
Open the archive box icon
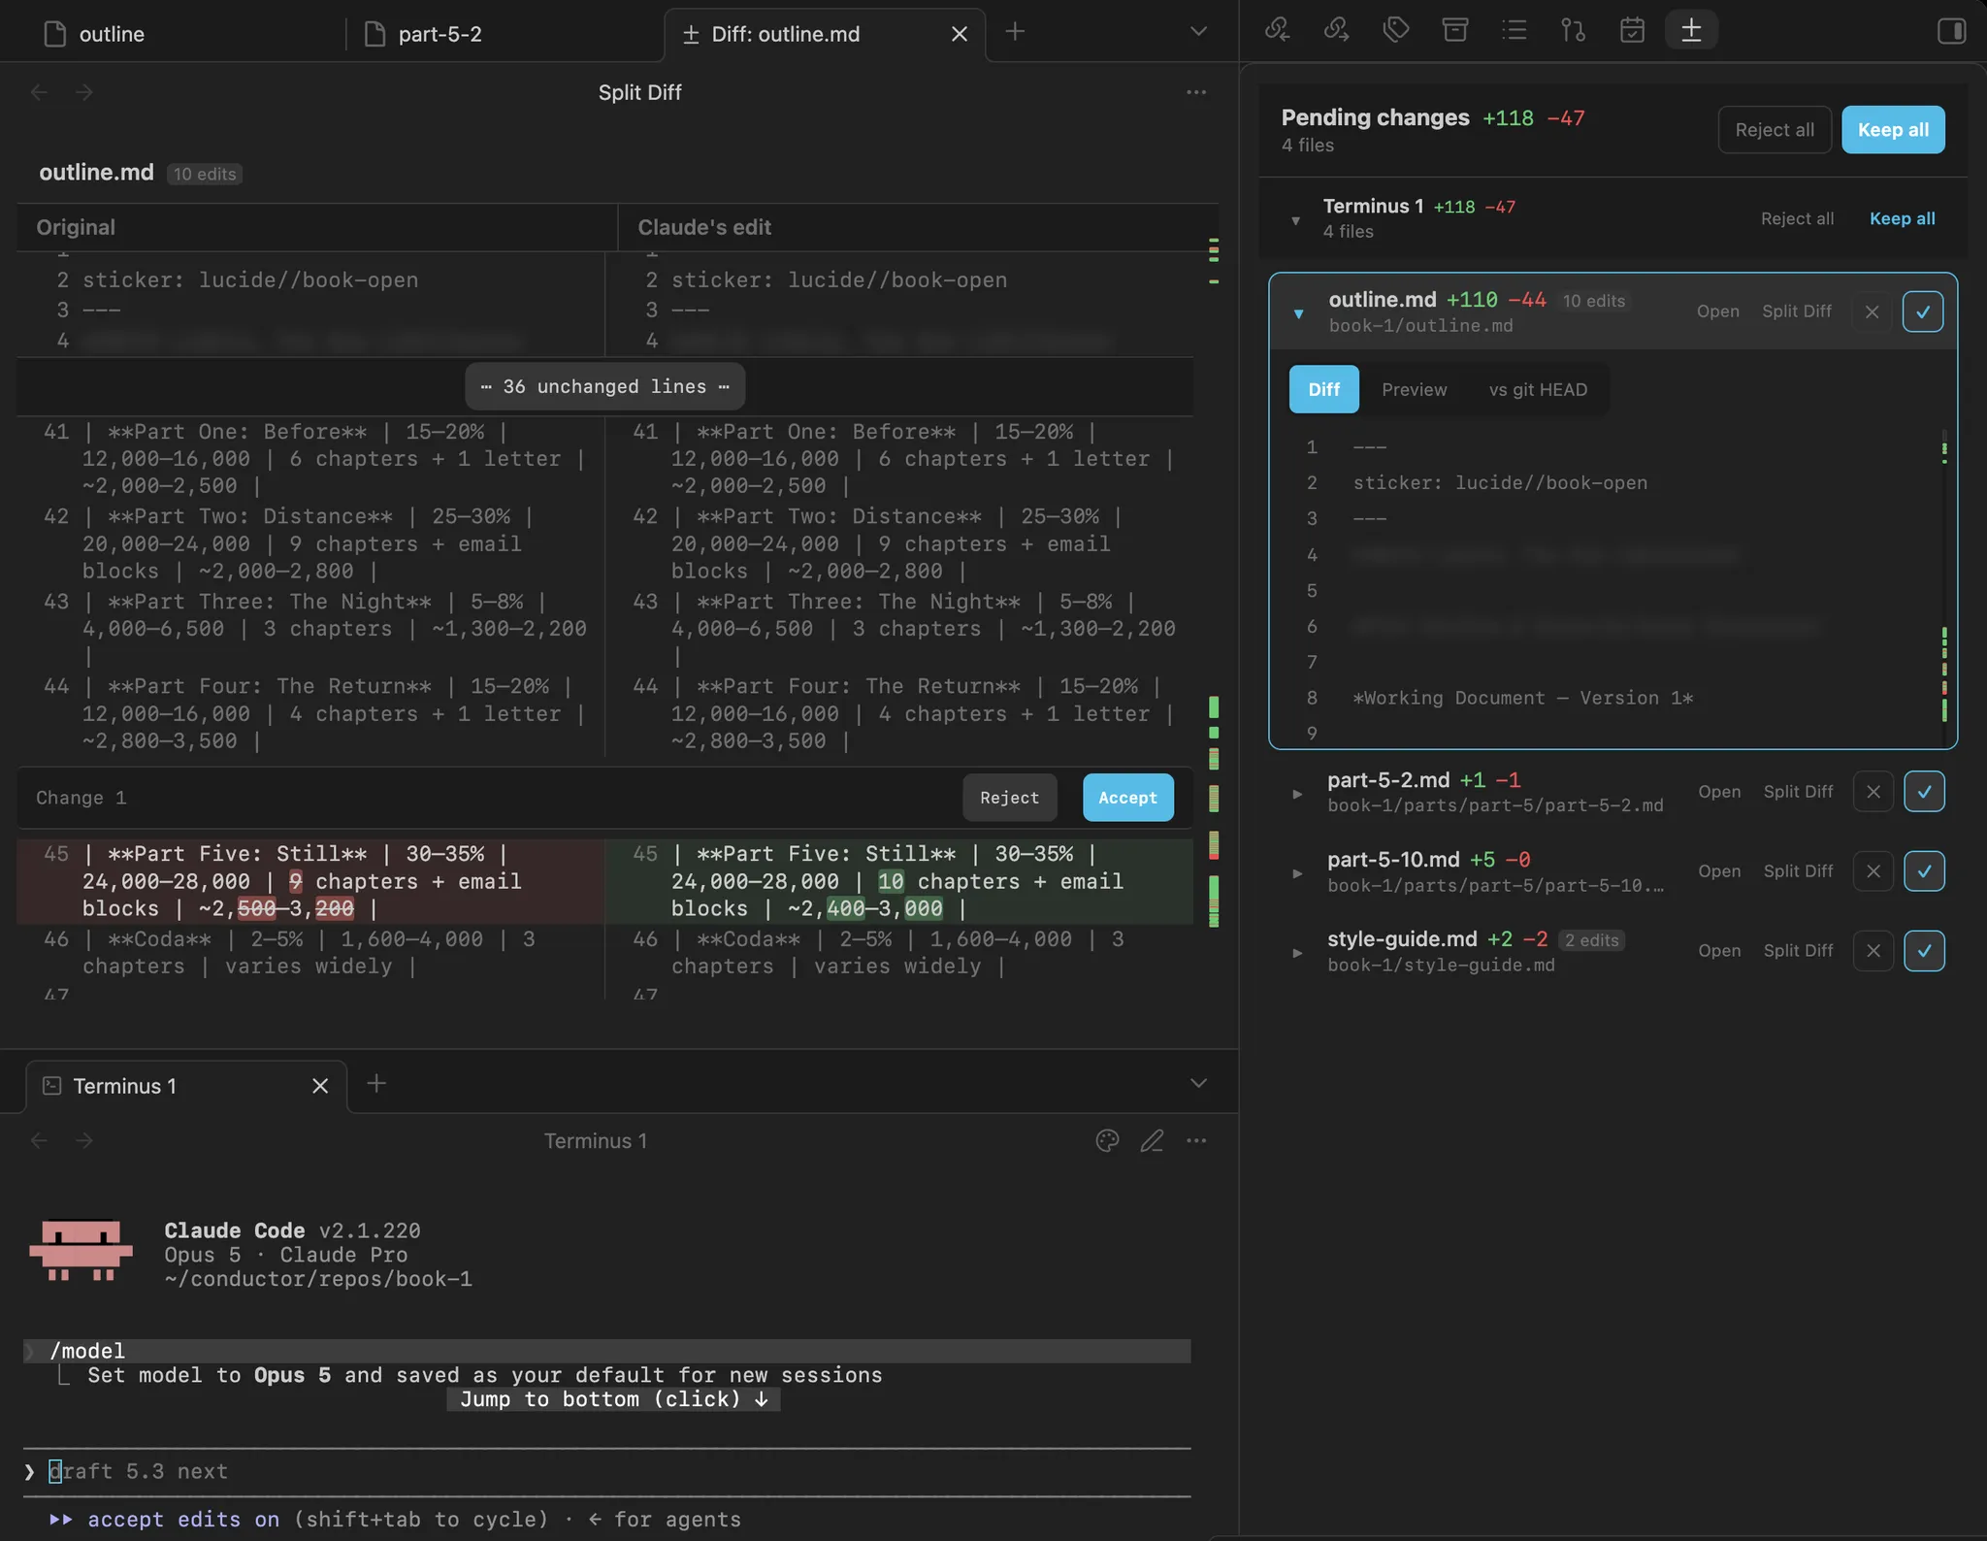1454,30
